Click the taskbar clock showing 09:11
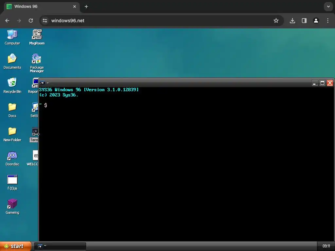The height and width of the screenshot is (251, 335). tap(326, 246)
